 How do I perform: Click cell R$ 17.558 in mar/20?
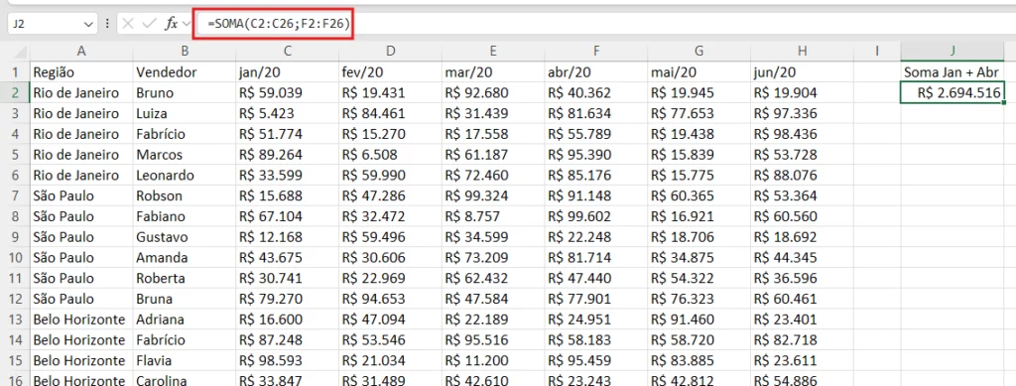[493, 134]
